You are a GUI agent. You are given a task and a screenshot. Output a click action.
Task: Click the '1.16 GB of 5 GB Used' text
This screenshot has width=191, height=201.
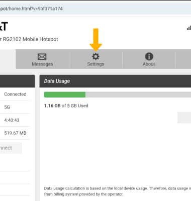66,106
